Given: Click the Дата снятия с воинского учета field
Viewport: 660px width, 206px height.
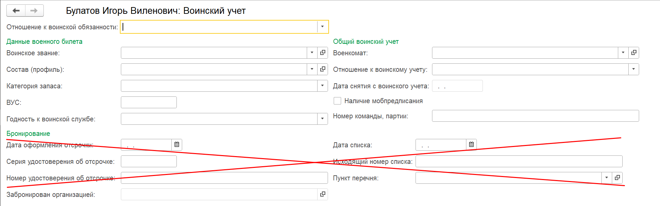Looking at the screenshot, I should point(457,86).
